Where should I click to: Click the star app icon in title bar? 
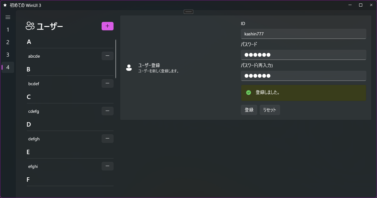tap(5, 5)
